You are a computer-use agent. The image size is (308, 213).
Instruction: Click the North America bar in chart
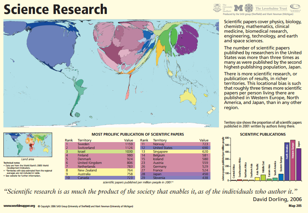287,162
